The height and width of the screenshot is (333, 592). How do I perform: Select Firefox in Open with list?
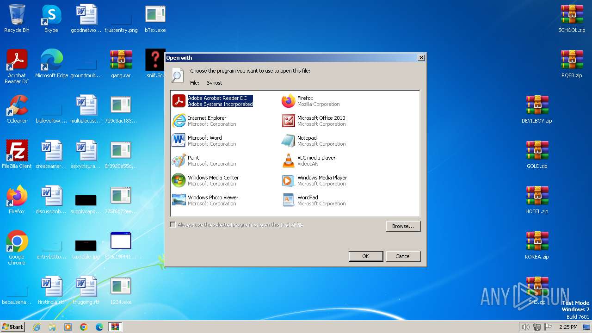[311, 101]
